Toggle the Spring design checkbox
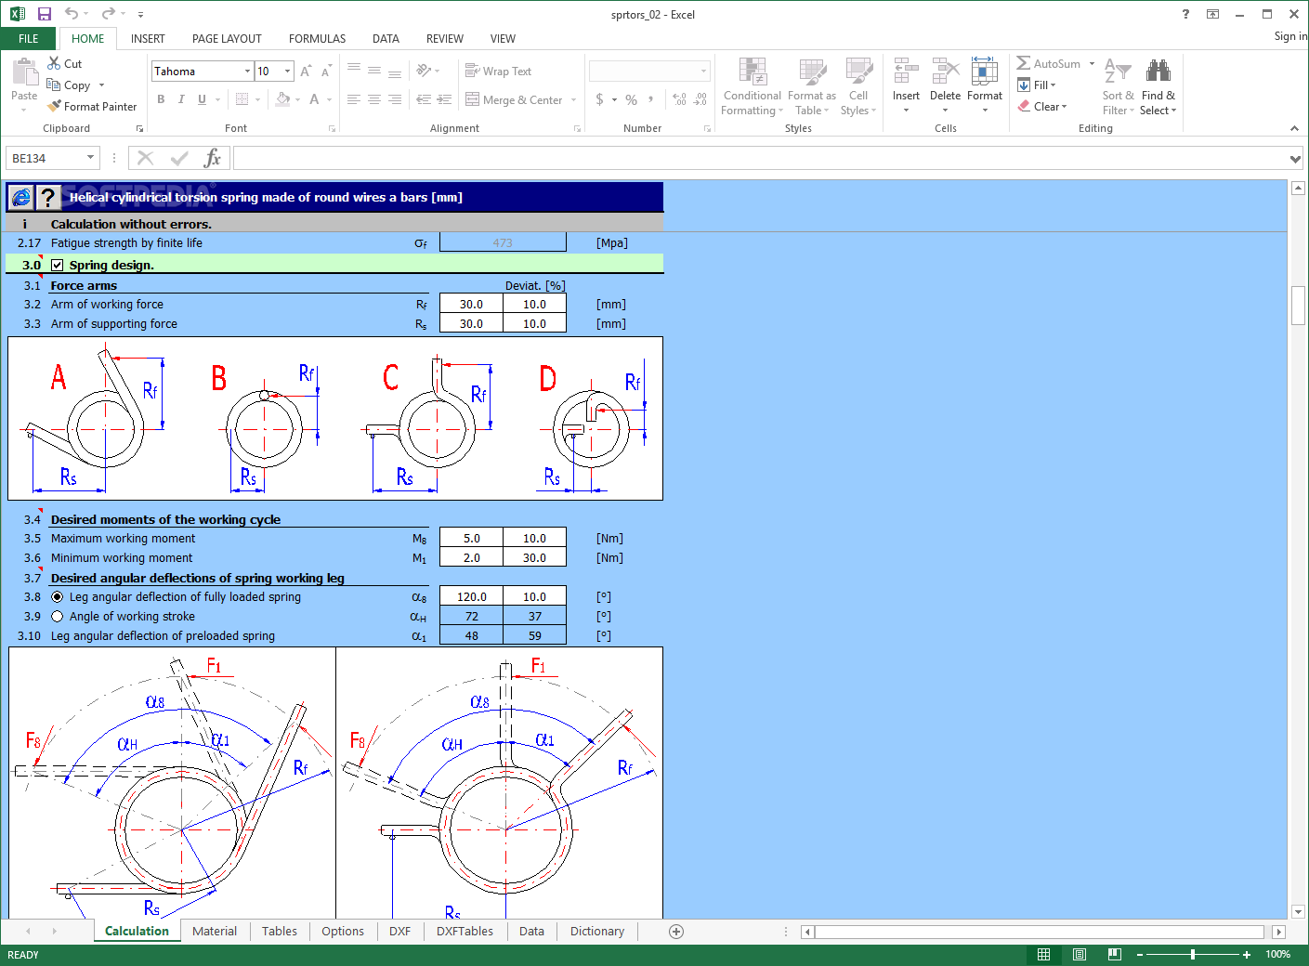 [x=57, y=265]
